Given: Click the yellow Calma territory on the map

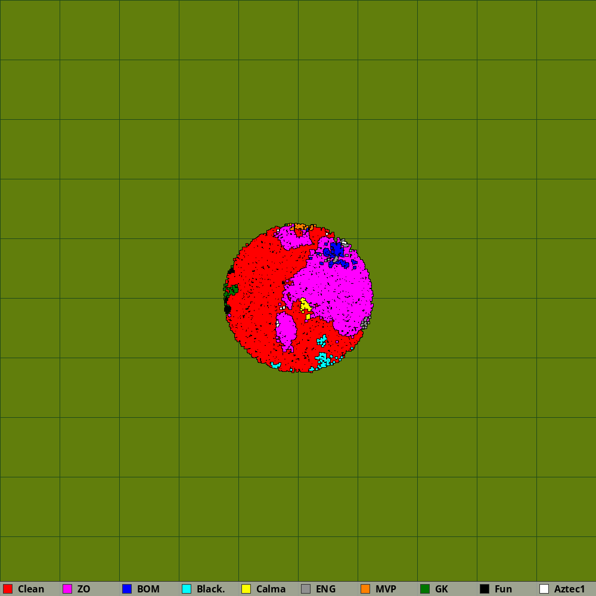Looking at the screenshot, I should tap(305, 306).
